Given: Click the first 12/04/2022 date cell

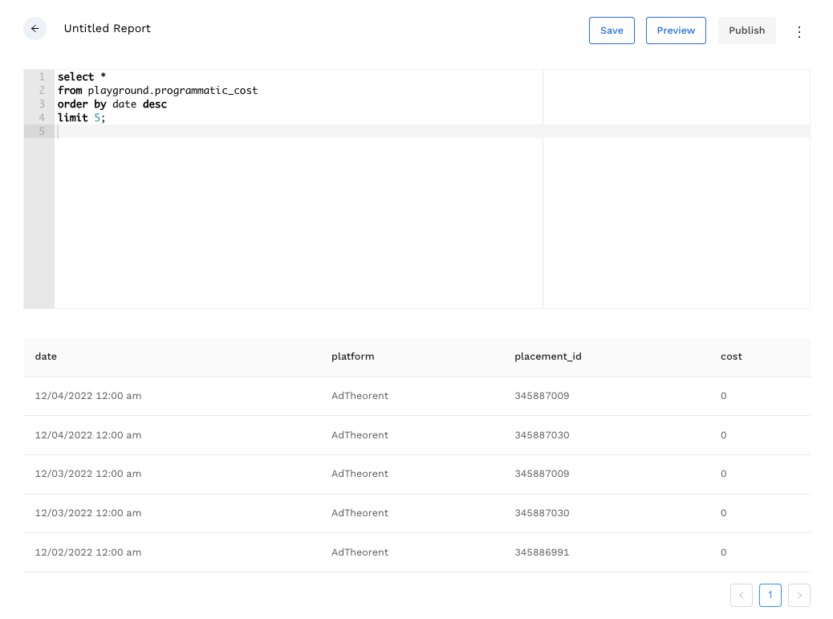Looking at the screenshot, I should point(88,396).
